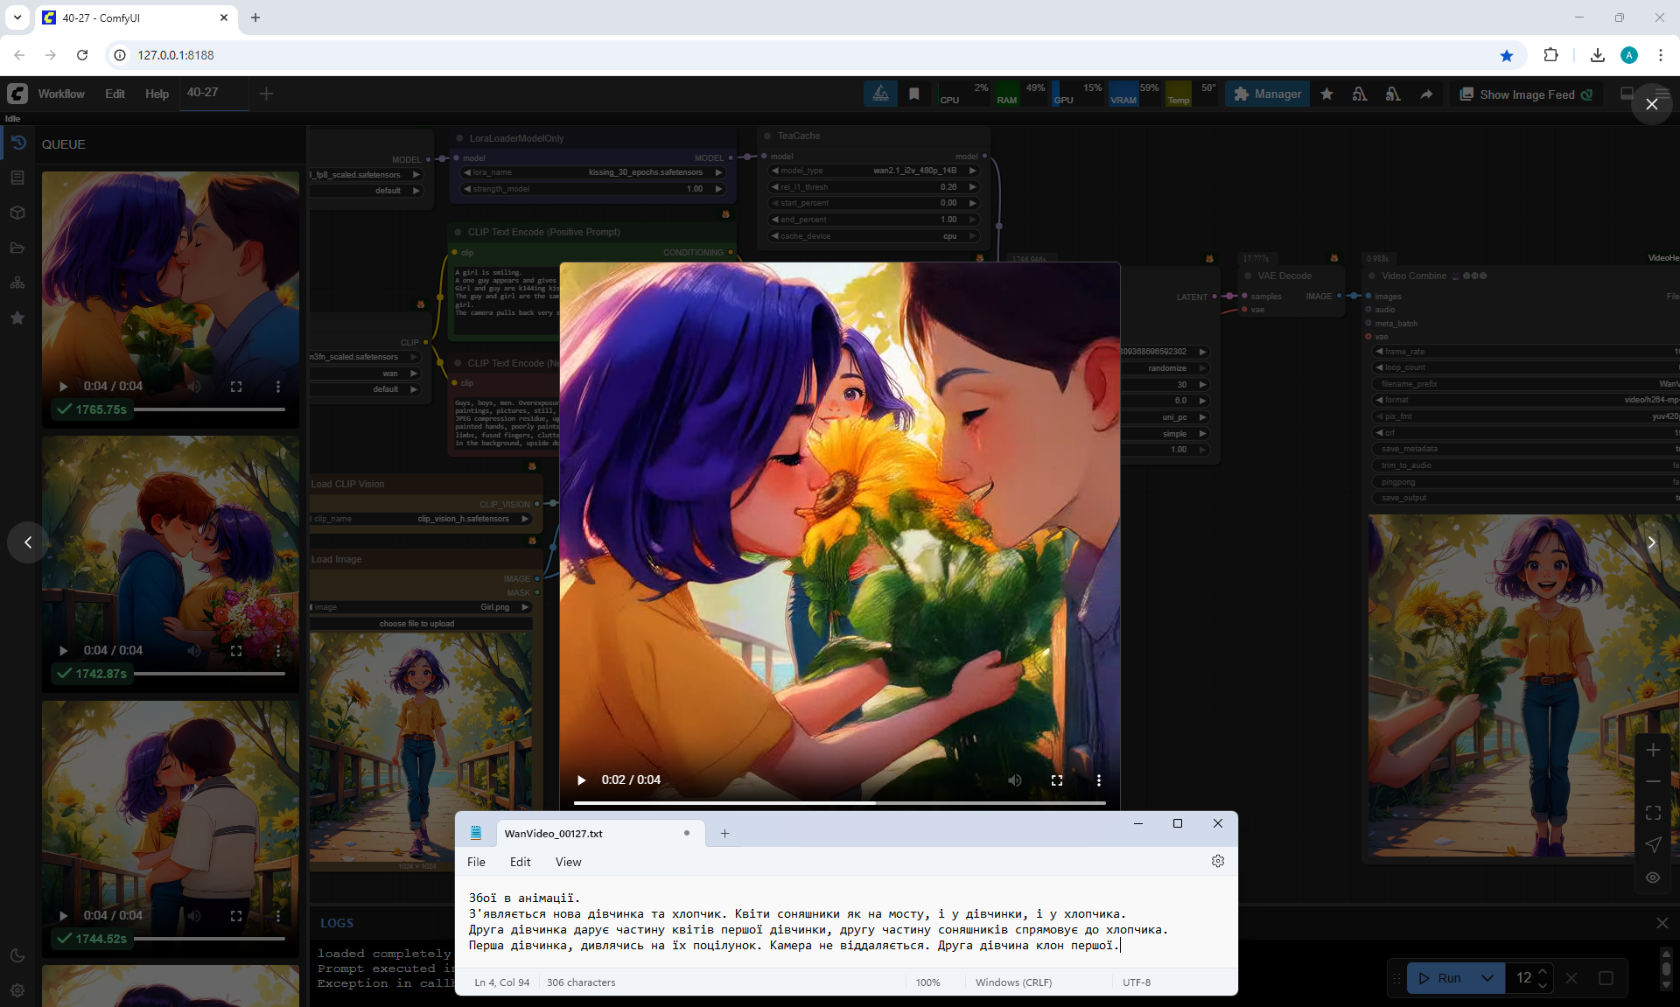1680x1007 pixels.
Task: Open the workflows folder sidebar icon
Action: tap(17, 248)
